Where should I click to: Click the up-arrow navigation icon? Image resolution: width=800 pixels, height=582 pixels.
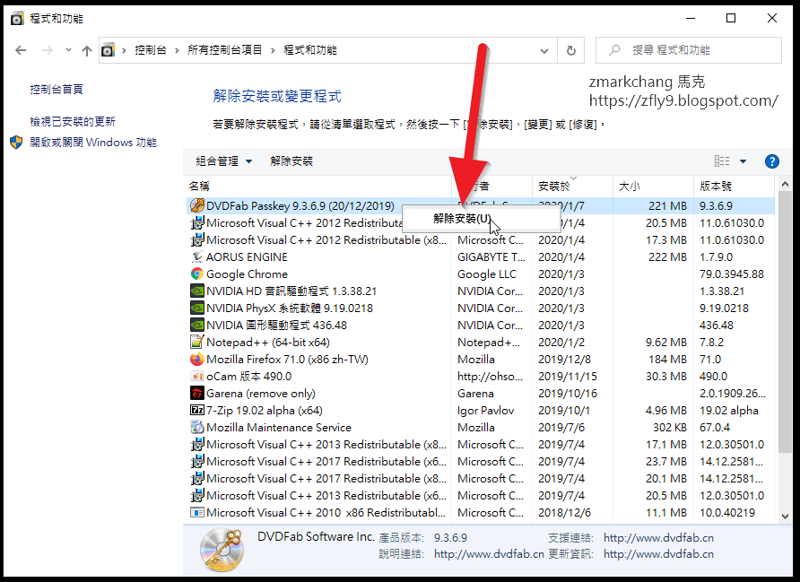(x=87, y=51)
